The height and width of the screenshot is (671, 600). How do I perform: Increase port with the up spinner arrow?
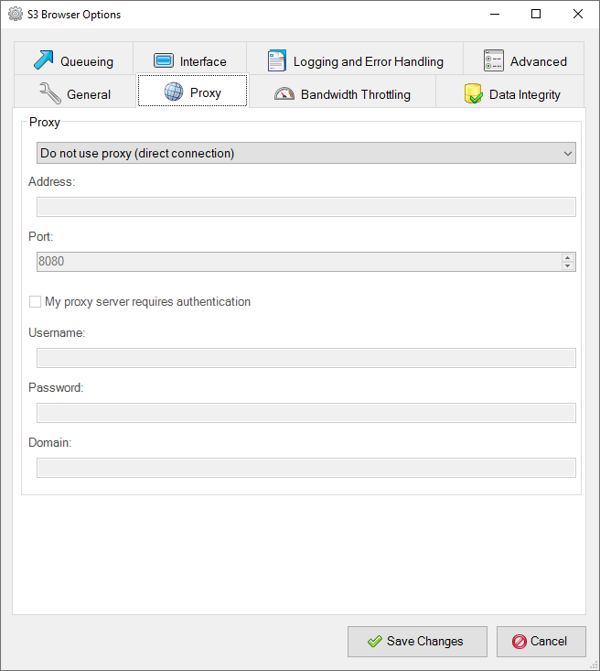coord(567,257)
